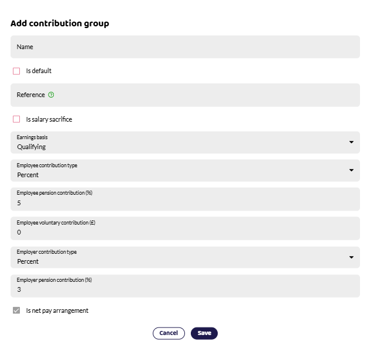Tick the Is default checkbox
Image resolution: width=367 pixels, height=352 pixels.
[16, 71]
